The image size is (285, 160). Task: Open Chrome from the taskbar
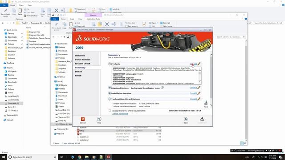click(80, 157)
